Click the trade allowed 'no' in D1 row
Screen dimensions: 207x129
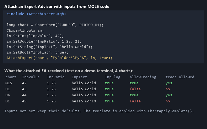pyautogui.click(x=168, y=101)
